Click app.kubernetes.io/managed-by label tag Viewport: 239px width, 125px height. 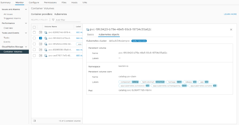pos(169,86)
